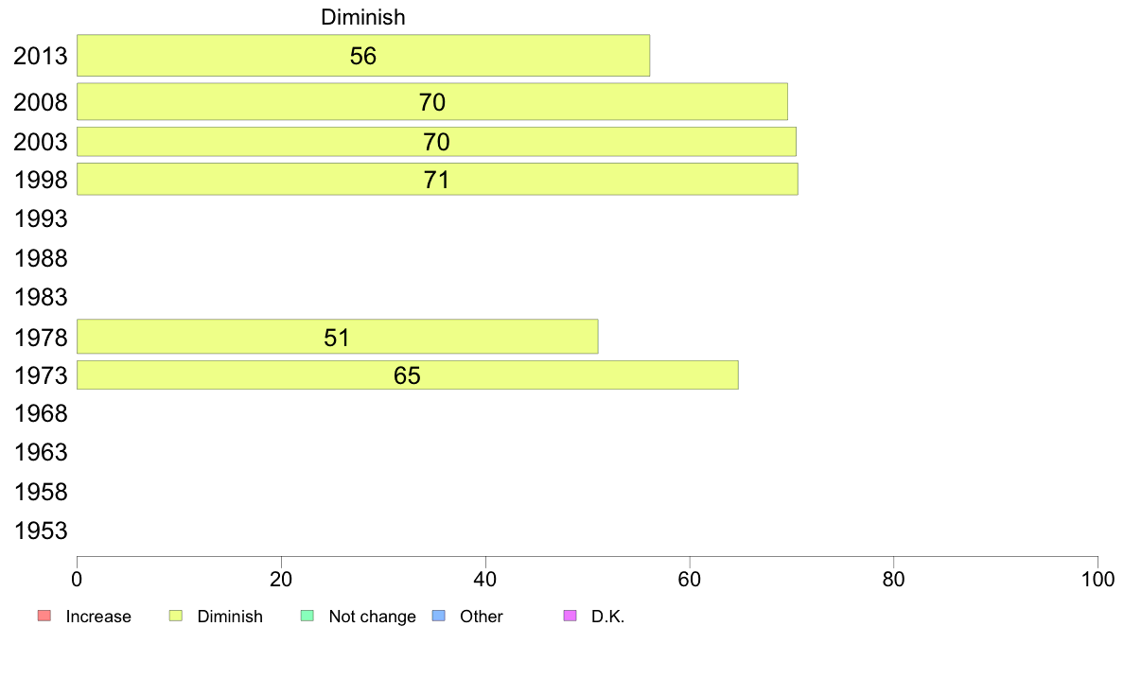Click the 1953 year axis label
Screen dimensions: 1124x696
pos(41,531)
